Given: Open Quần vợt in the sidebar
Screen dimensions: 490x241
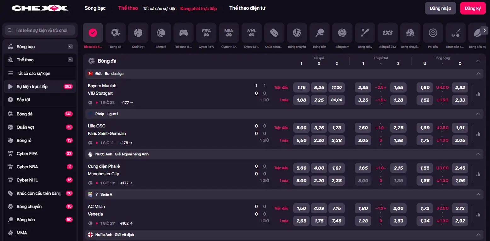Looking at the screenshot, I should pyautogui.click(x=40, y=127).
